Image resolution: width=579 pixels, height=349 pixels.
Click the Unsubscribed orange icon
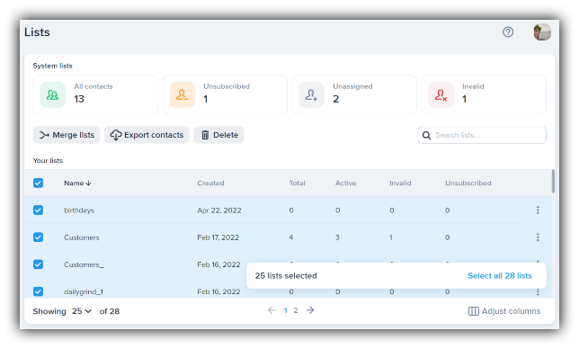pos(182,95)
